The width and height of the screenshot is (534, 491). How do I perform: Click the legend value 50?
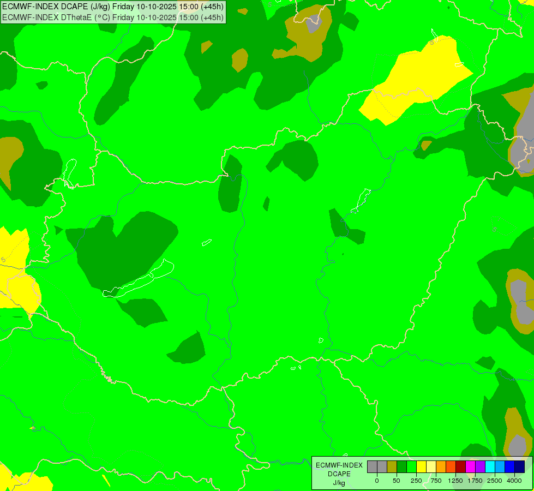point(397,481)
